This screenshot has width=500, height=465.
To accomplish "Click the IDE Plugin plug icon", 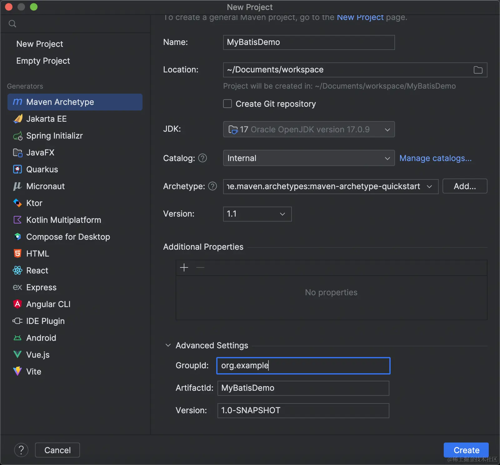I will click(18, 321).
